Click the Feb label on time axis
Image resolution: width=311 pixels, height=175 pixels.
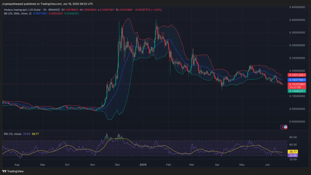pos(168,164)
